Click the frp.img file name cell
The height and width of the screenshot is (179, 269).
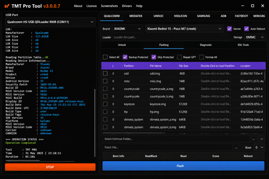[154, 112]
